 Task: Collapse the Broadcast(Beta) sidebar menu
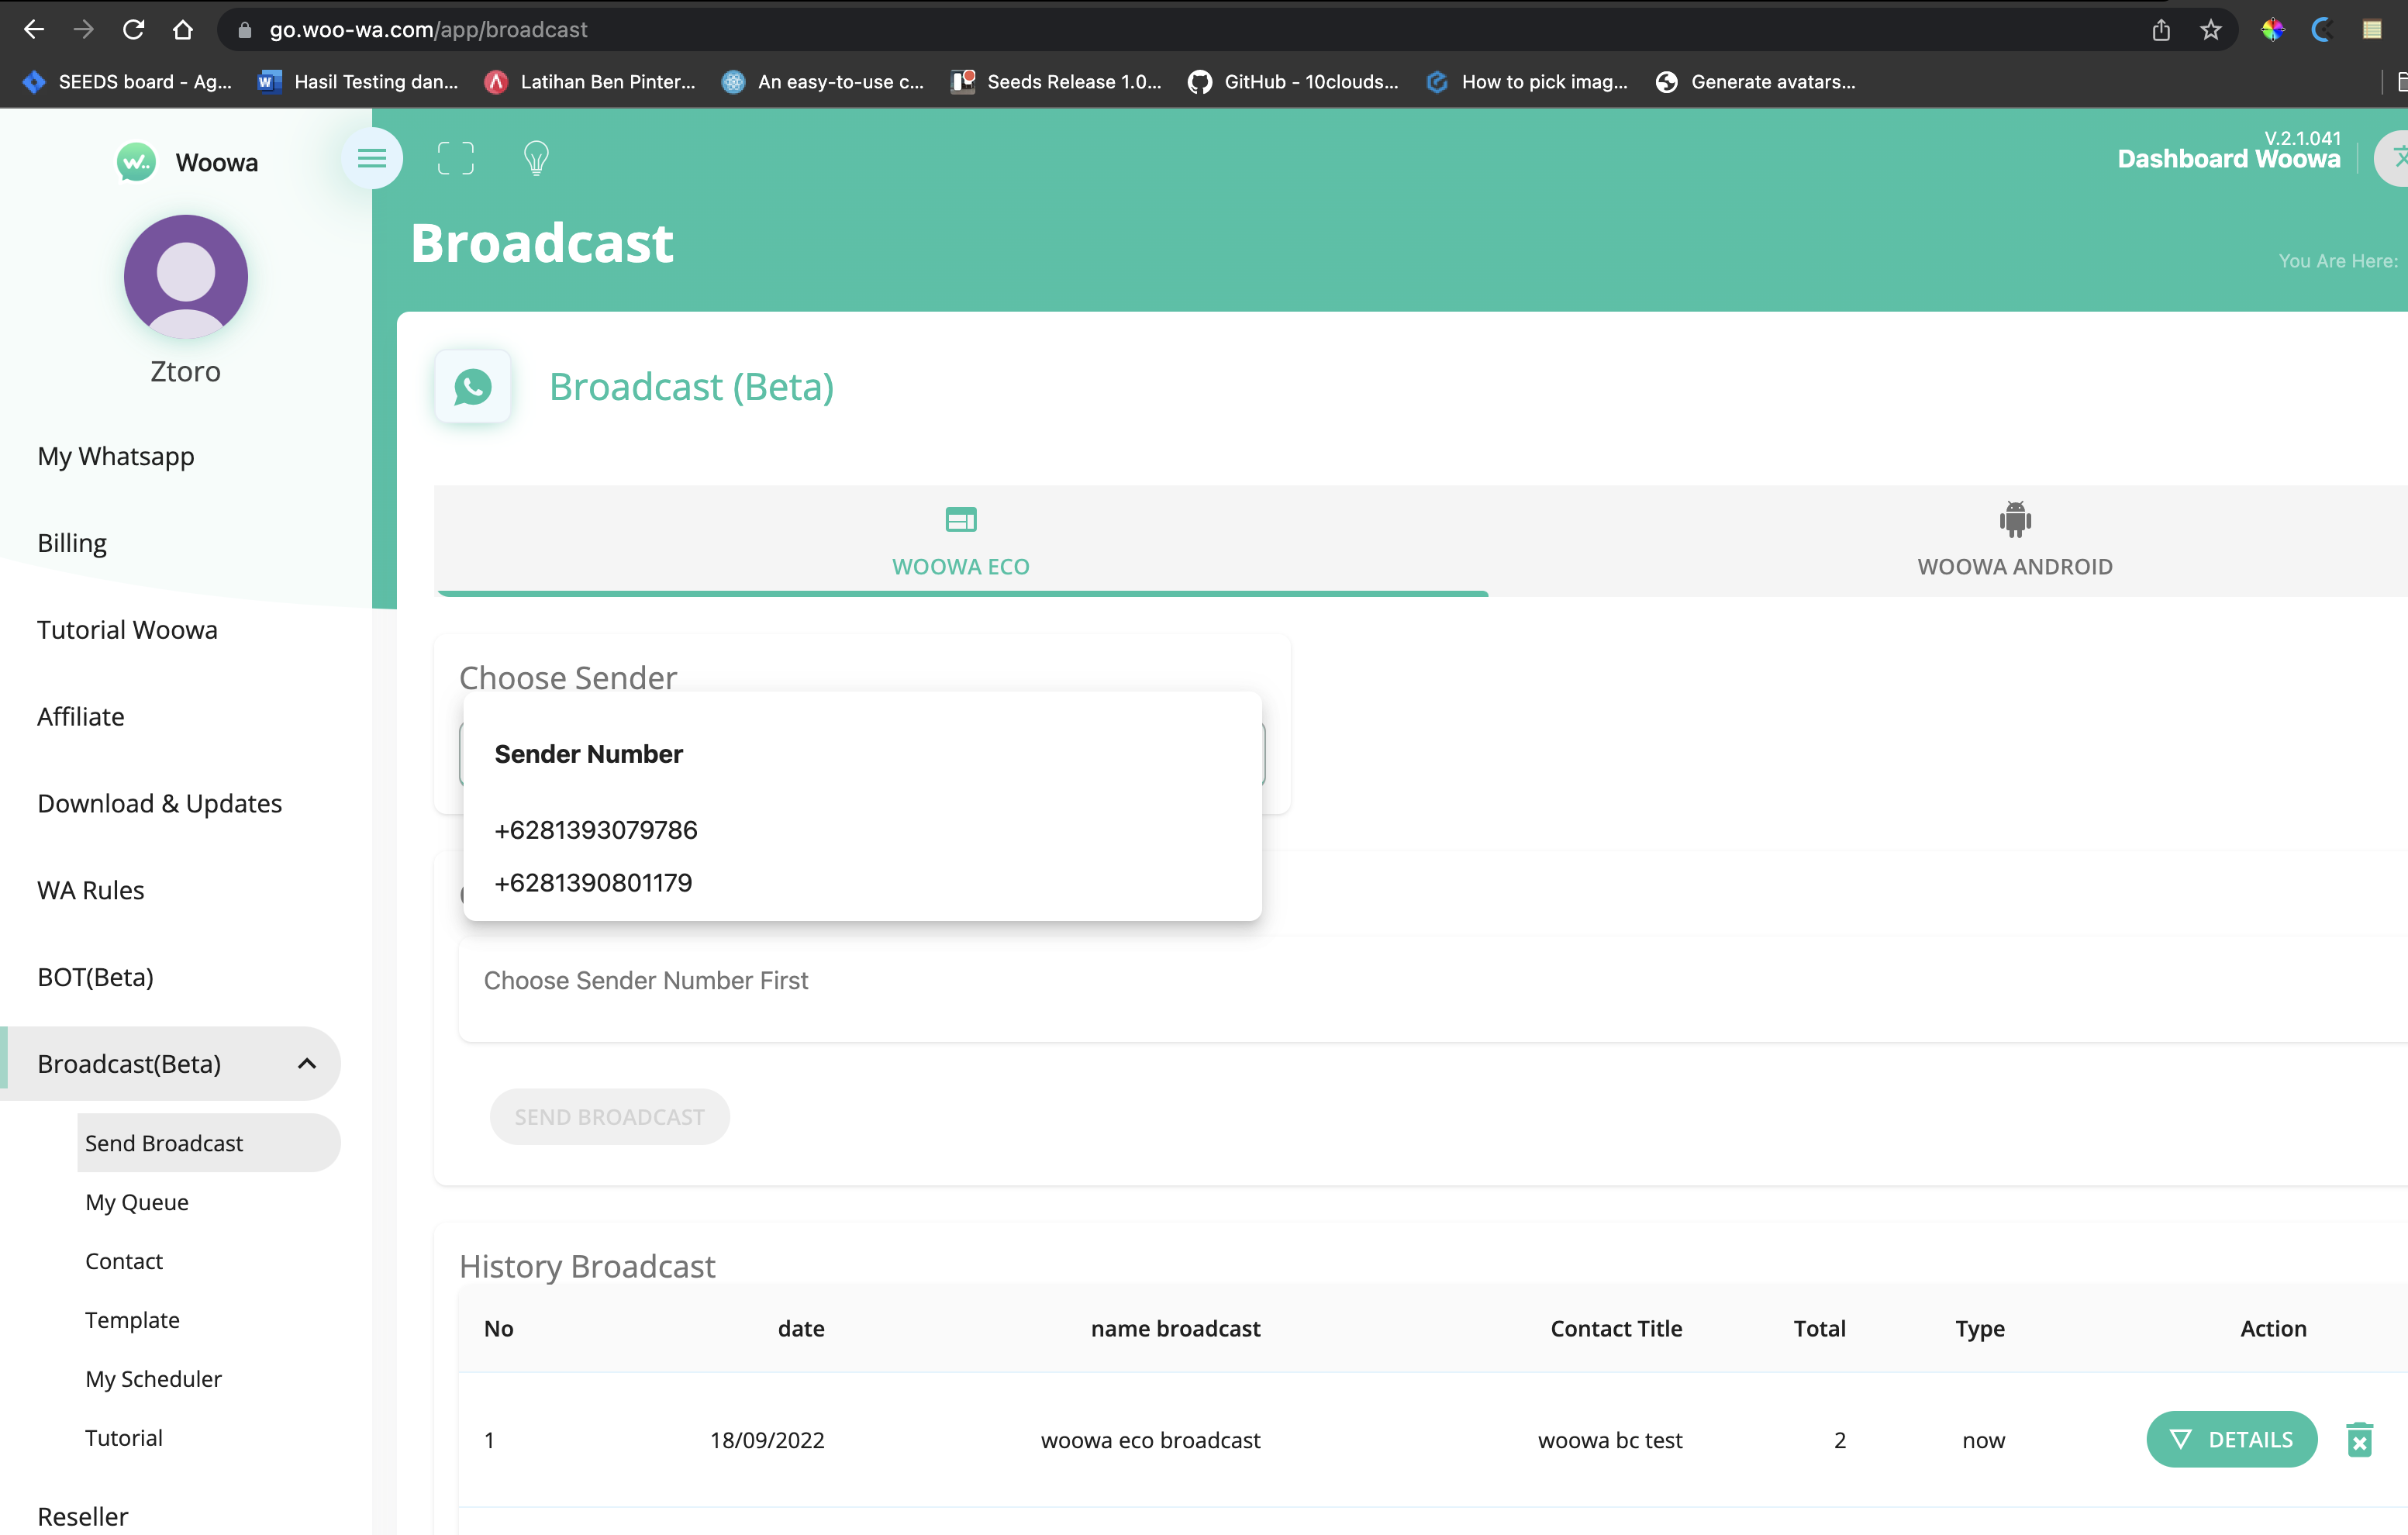point(307,1063)
